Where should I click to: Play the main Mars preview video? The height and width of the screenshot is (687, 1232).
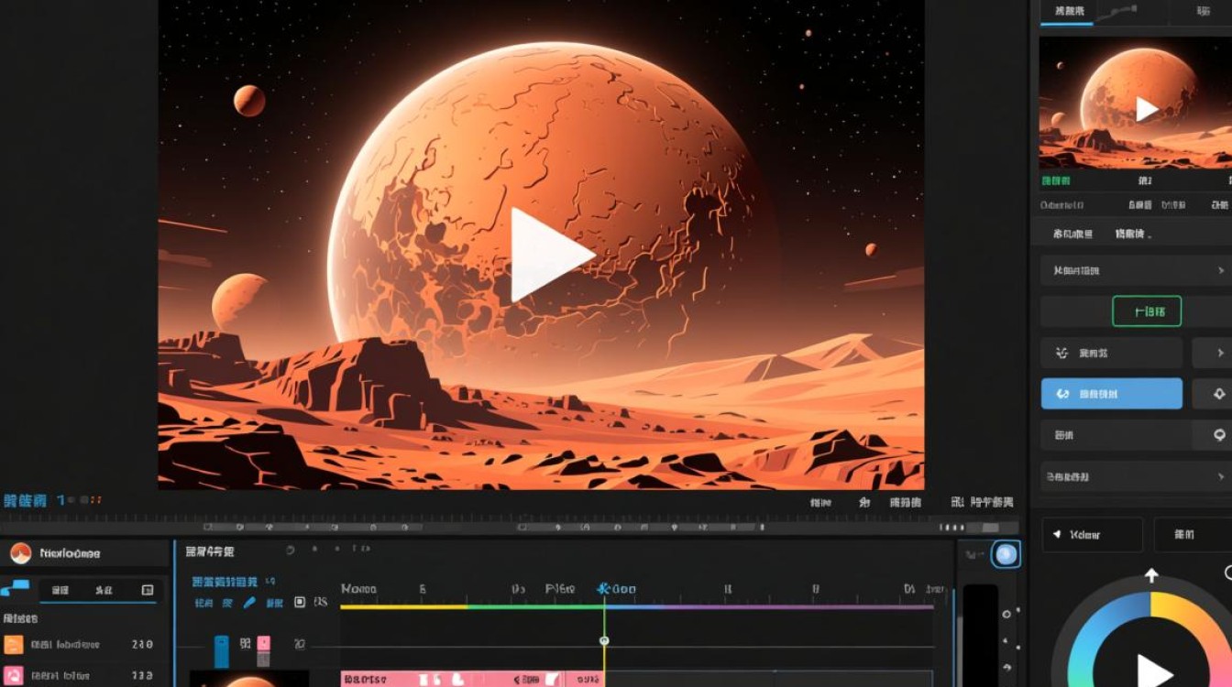pyautogui.click(x=552, y=255)
